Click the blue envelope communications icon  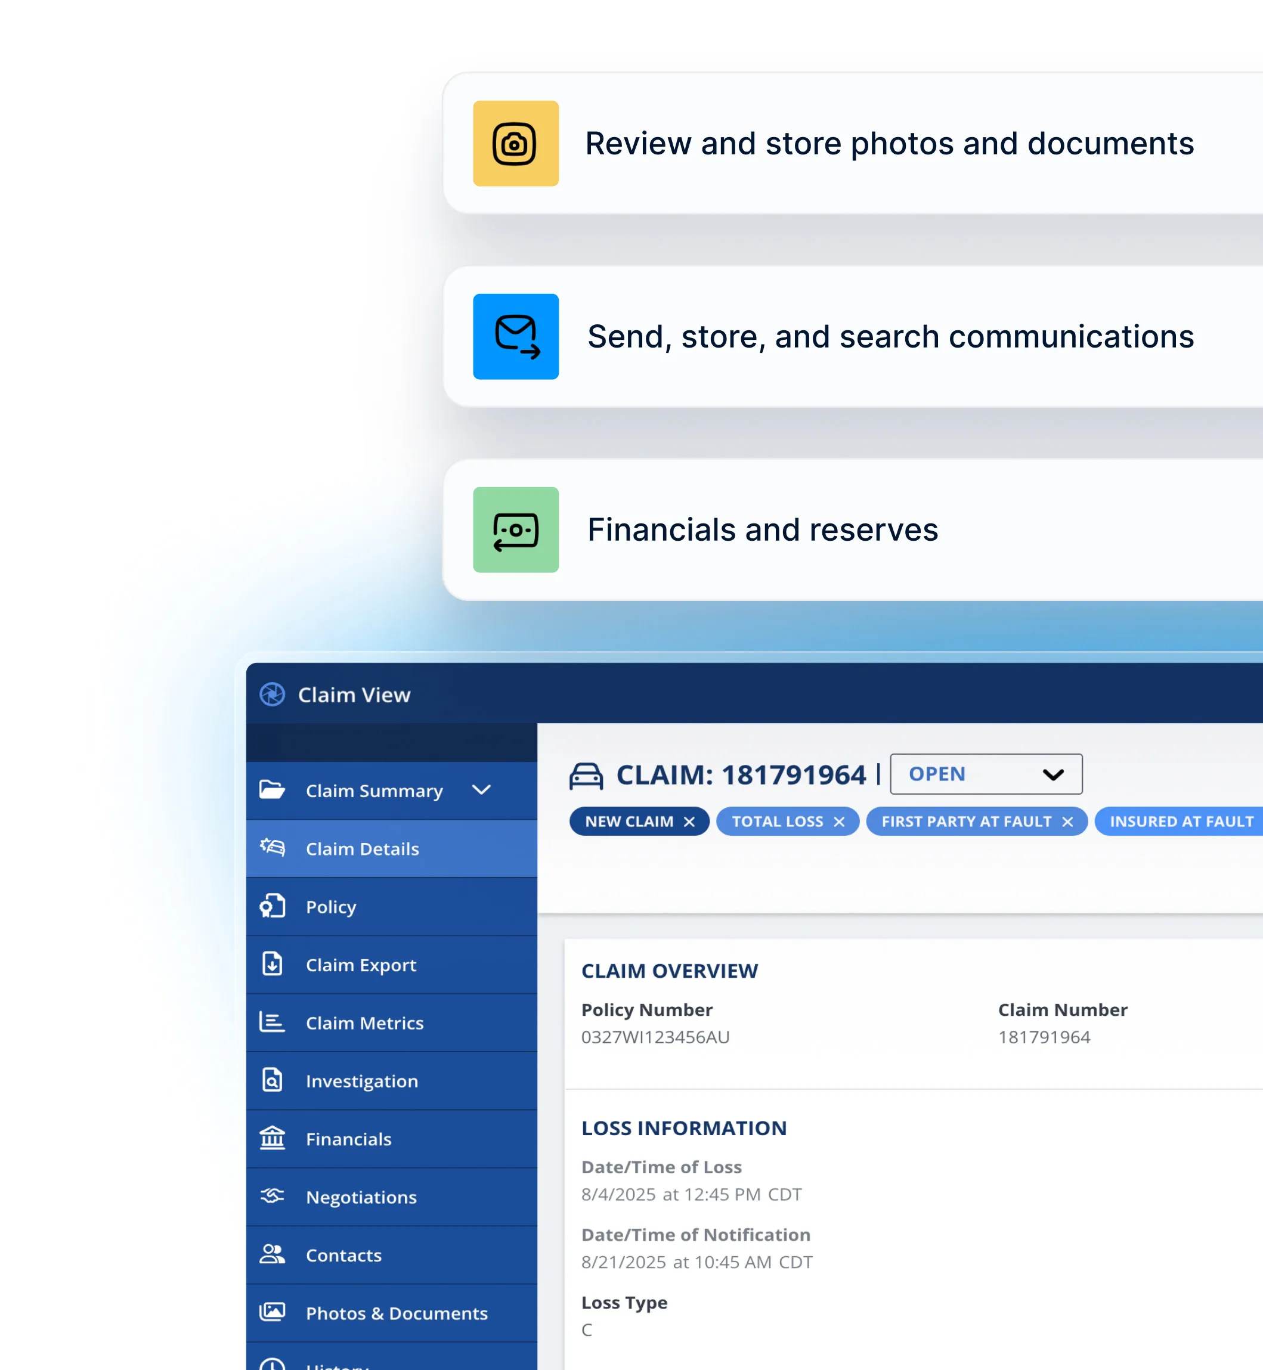coord(515,336)
